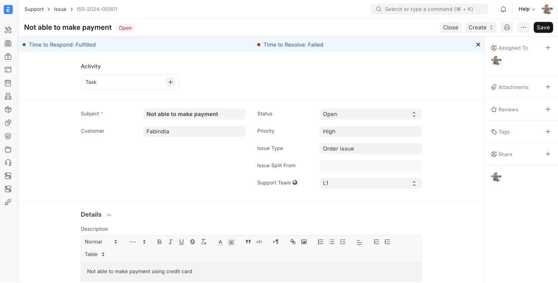Toggle italic formatting in description toolbar
This screenshot has width=558, height=283.
(x=170, y=242)
